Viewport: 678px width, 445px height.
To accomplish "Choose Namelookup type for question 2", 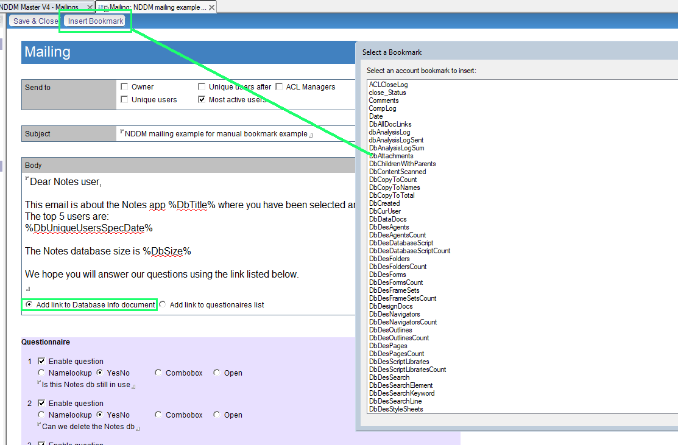I will (41, 415).
